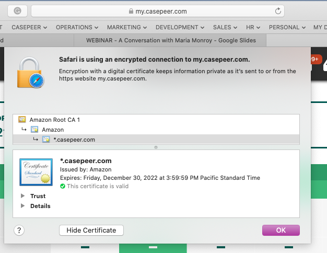
Task: Click the certificate expiry date text
Action: coord(160,178)
